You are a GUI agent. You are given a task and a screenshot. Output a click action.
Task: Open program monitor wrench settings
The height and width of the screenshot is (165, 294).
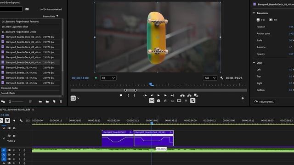(221, 78)
